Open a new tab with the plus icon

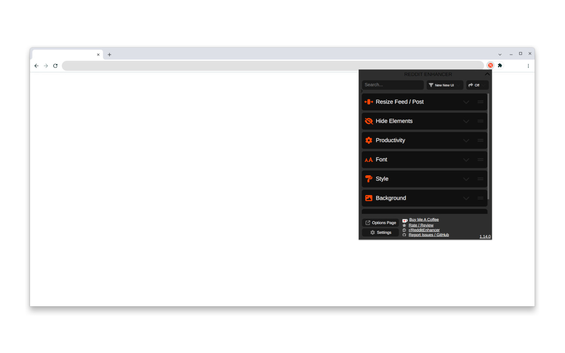coord(109,55)
